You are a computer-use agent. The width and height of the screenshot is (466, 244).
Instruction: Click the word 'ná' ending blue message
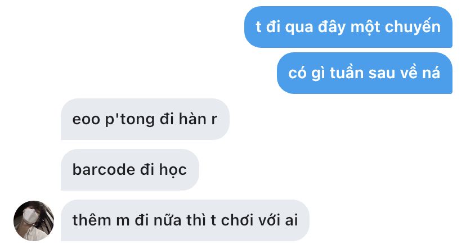coord(431,73)
